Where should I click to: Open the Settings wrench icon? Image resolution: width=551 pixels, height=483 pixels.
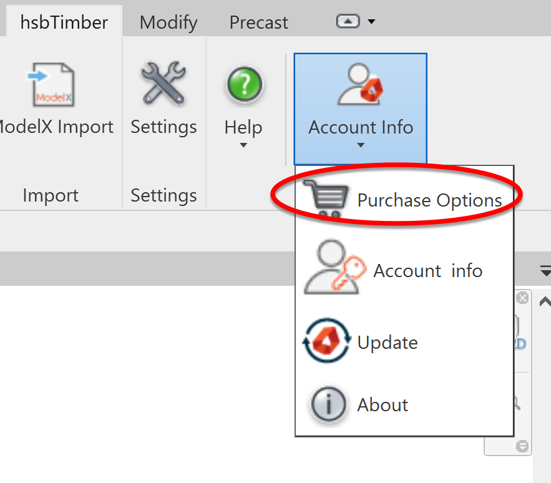coord(163,84)
